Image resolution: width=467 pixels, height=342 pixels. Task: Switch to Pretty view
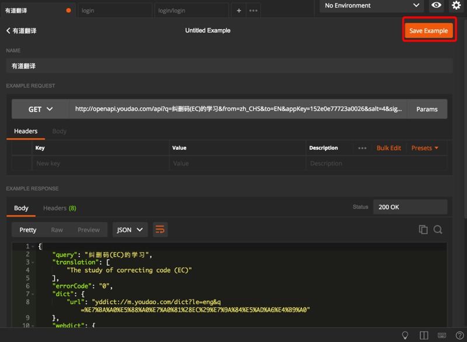coord(27,230)
